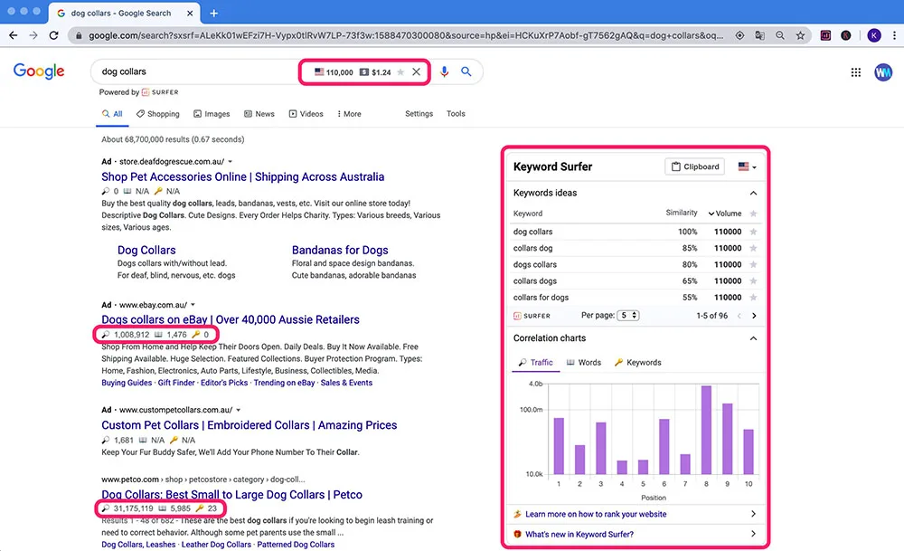
Task: Open the K profile avatar in toolbar
Action: point(874,36)
